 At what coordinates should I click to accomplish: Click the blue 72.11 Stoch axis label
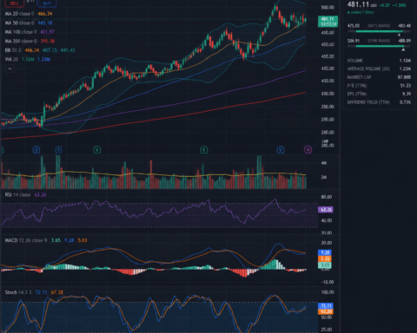326,306
